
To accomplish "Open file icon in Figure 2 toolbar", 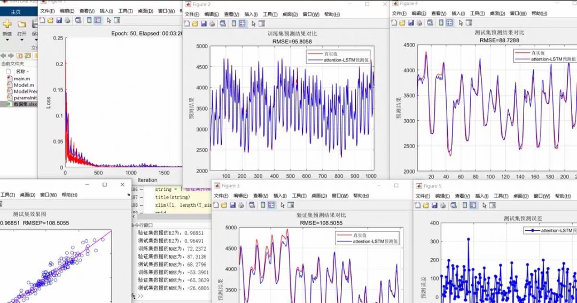I will click(196, 24).
